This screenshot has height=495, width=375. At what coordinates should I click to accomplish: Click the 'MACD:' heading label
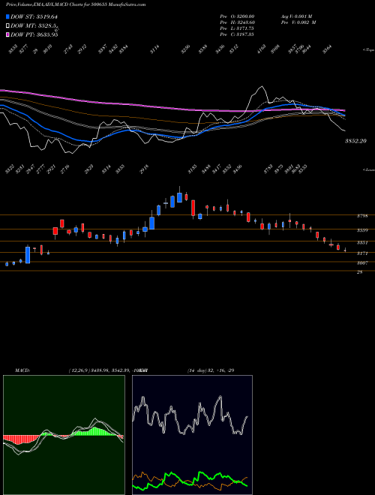(x=22, y=370)
